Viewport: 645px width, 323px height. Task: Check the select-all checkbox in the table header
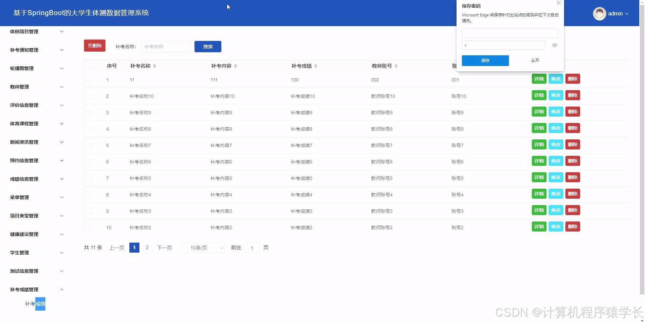point(90,66)
